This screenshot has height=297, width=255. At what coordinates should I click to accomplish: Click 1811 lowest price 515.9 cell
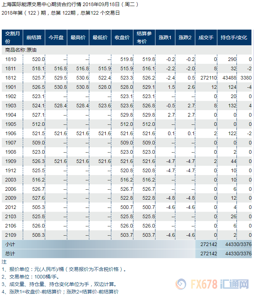point(105,68)
